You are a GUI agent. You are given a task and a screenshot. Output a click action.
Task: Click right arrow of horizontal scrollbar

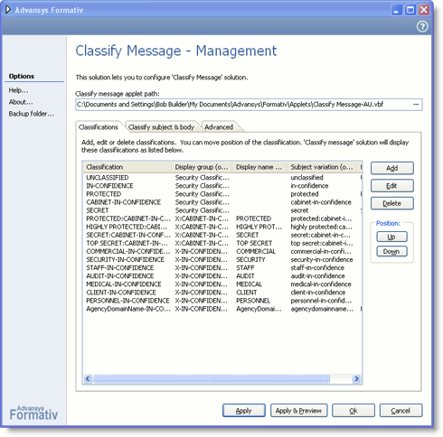pyautogui.click(x=356, y=378)
